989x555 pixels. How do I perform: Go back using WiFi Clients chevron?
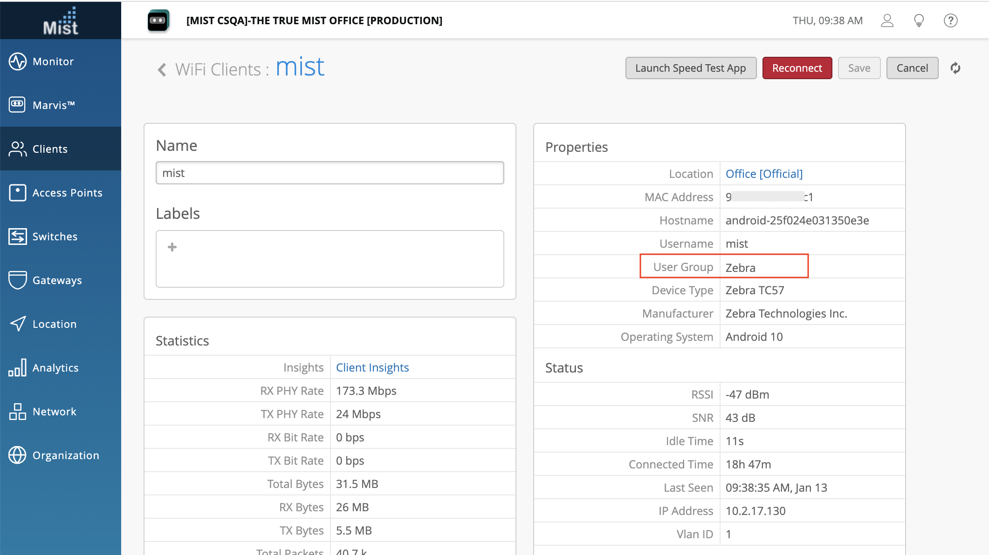coord(162,70)
